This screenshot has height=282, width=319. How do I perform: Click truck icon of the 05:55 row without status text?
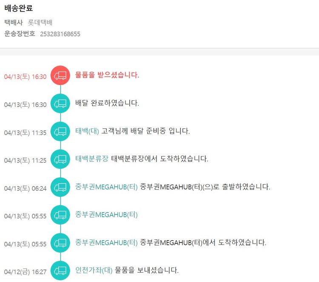tap(60, 215)
